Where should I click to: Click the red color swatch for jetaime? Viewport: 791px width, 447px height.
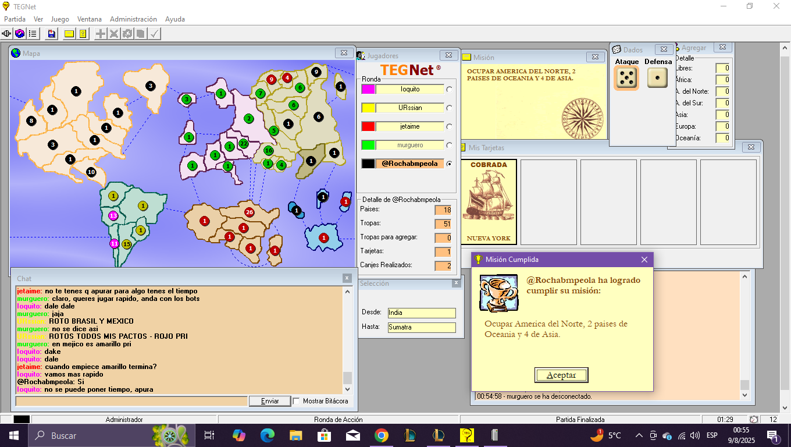coord(368,126)
